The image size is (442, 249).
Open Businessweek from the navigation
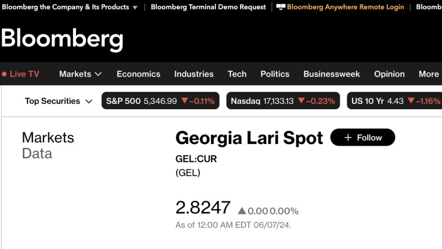tap(332, 74)
